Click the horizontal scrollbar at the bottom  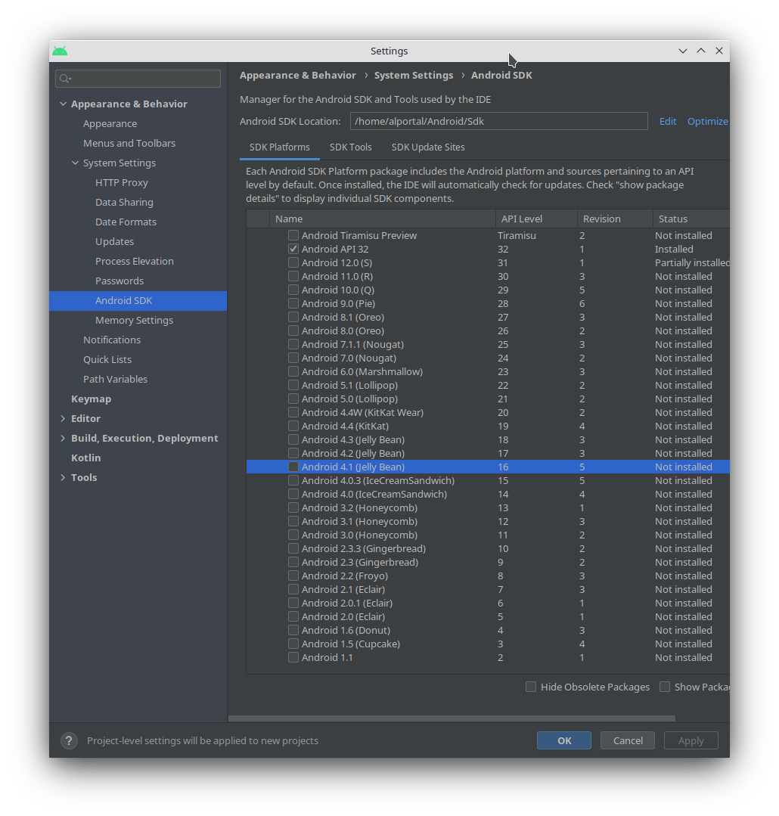coord(452,718)
